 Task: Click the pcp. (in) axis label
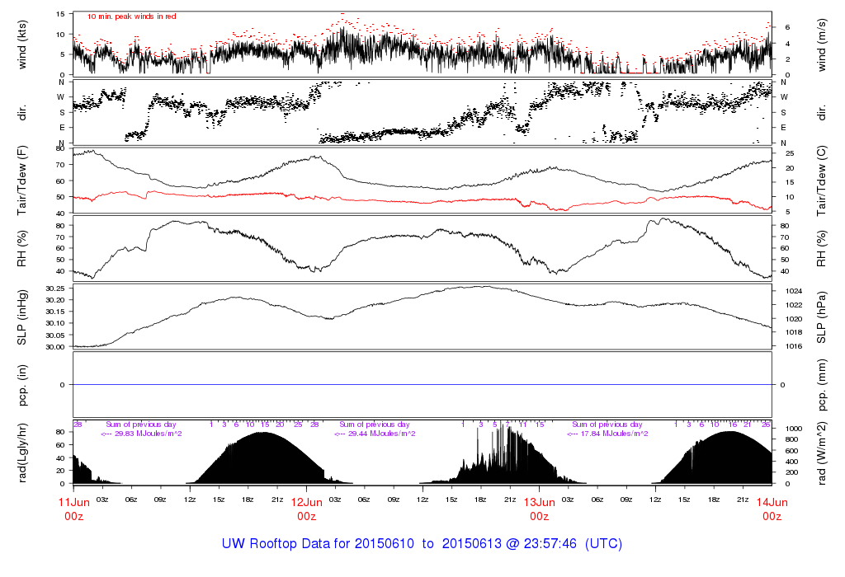(x=23, y=385)
